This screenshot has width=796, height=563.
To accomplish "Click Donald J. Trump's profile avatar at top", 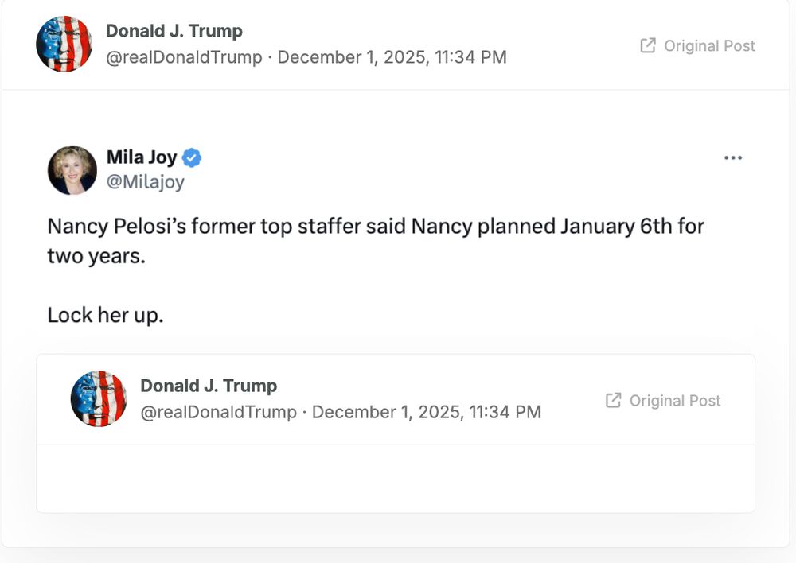I will pos(64,44).
